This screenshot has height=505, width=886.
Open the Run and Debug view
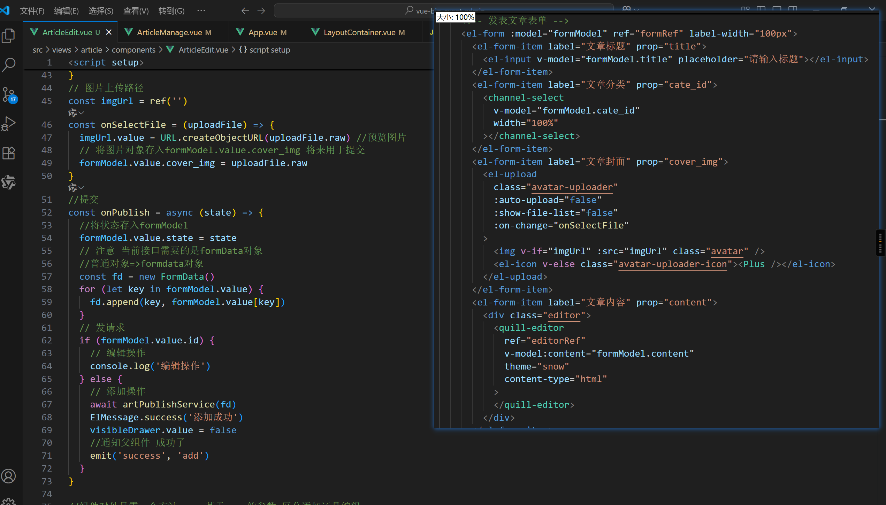coord(9,124)
